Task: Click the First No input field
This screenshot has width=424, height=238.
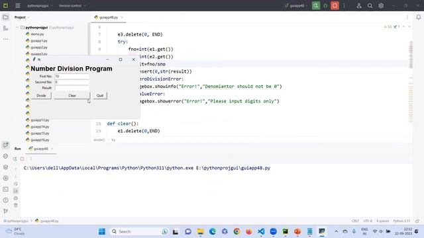Action: tap(72, 77)
